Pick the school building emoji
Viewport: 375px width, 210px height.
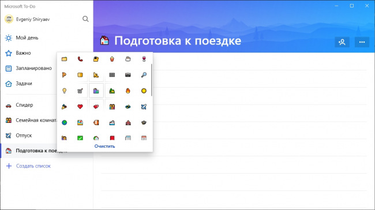click(x=128, y=122)
